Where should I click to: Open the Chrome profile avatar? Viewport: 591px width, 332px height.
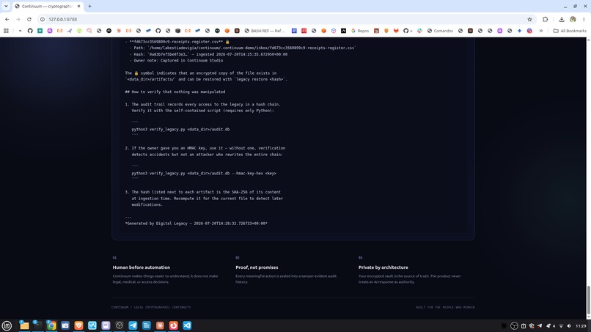point(573,19)
